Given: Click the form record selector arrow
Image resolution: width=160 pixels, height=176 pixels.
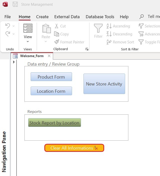Looking at the screenshot, I should [x=14, y=62].
